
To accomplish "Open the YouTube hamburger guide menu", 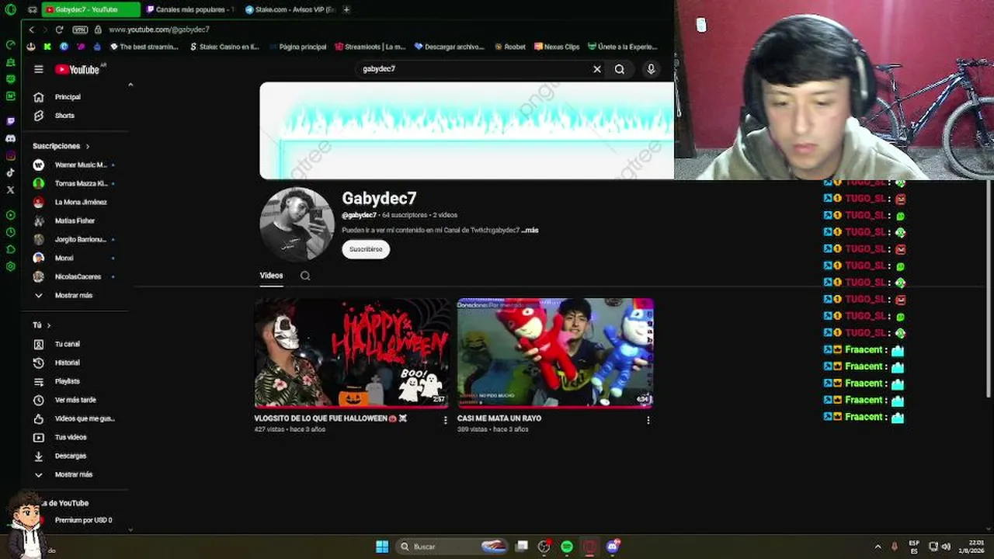I will point(38,69).
